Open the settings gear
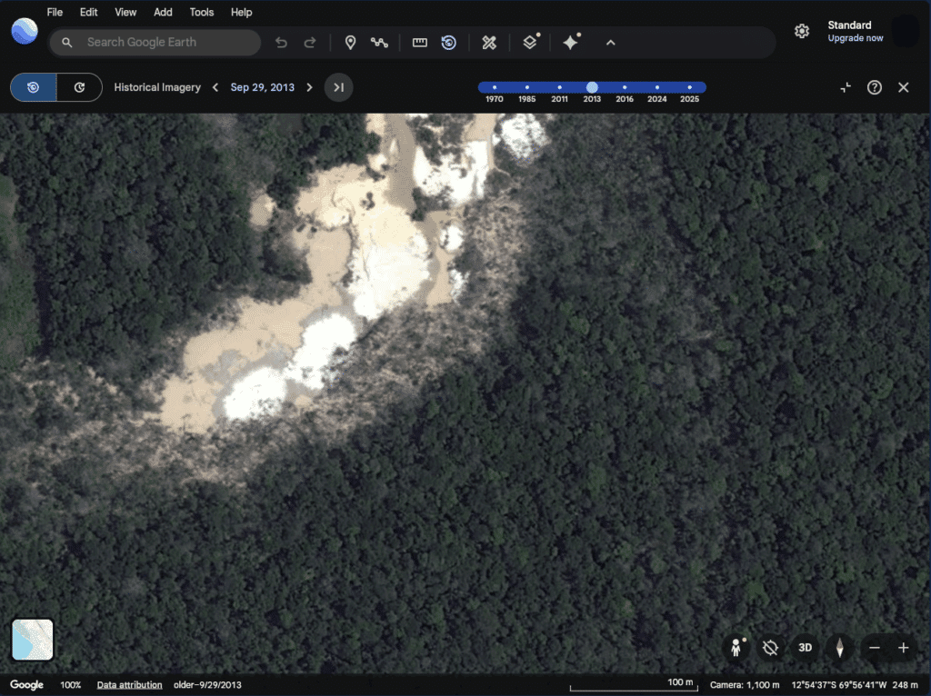Viewport: 931px width, 696px height. point(801,32)
